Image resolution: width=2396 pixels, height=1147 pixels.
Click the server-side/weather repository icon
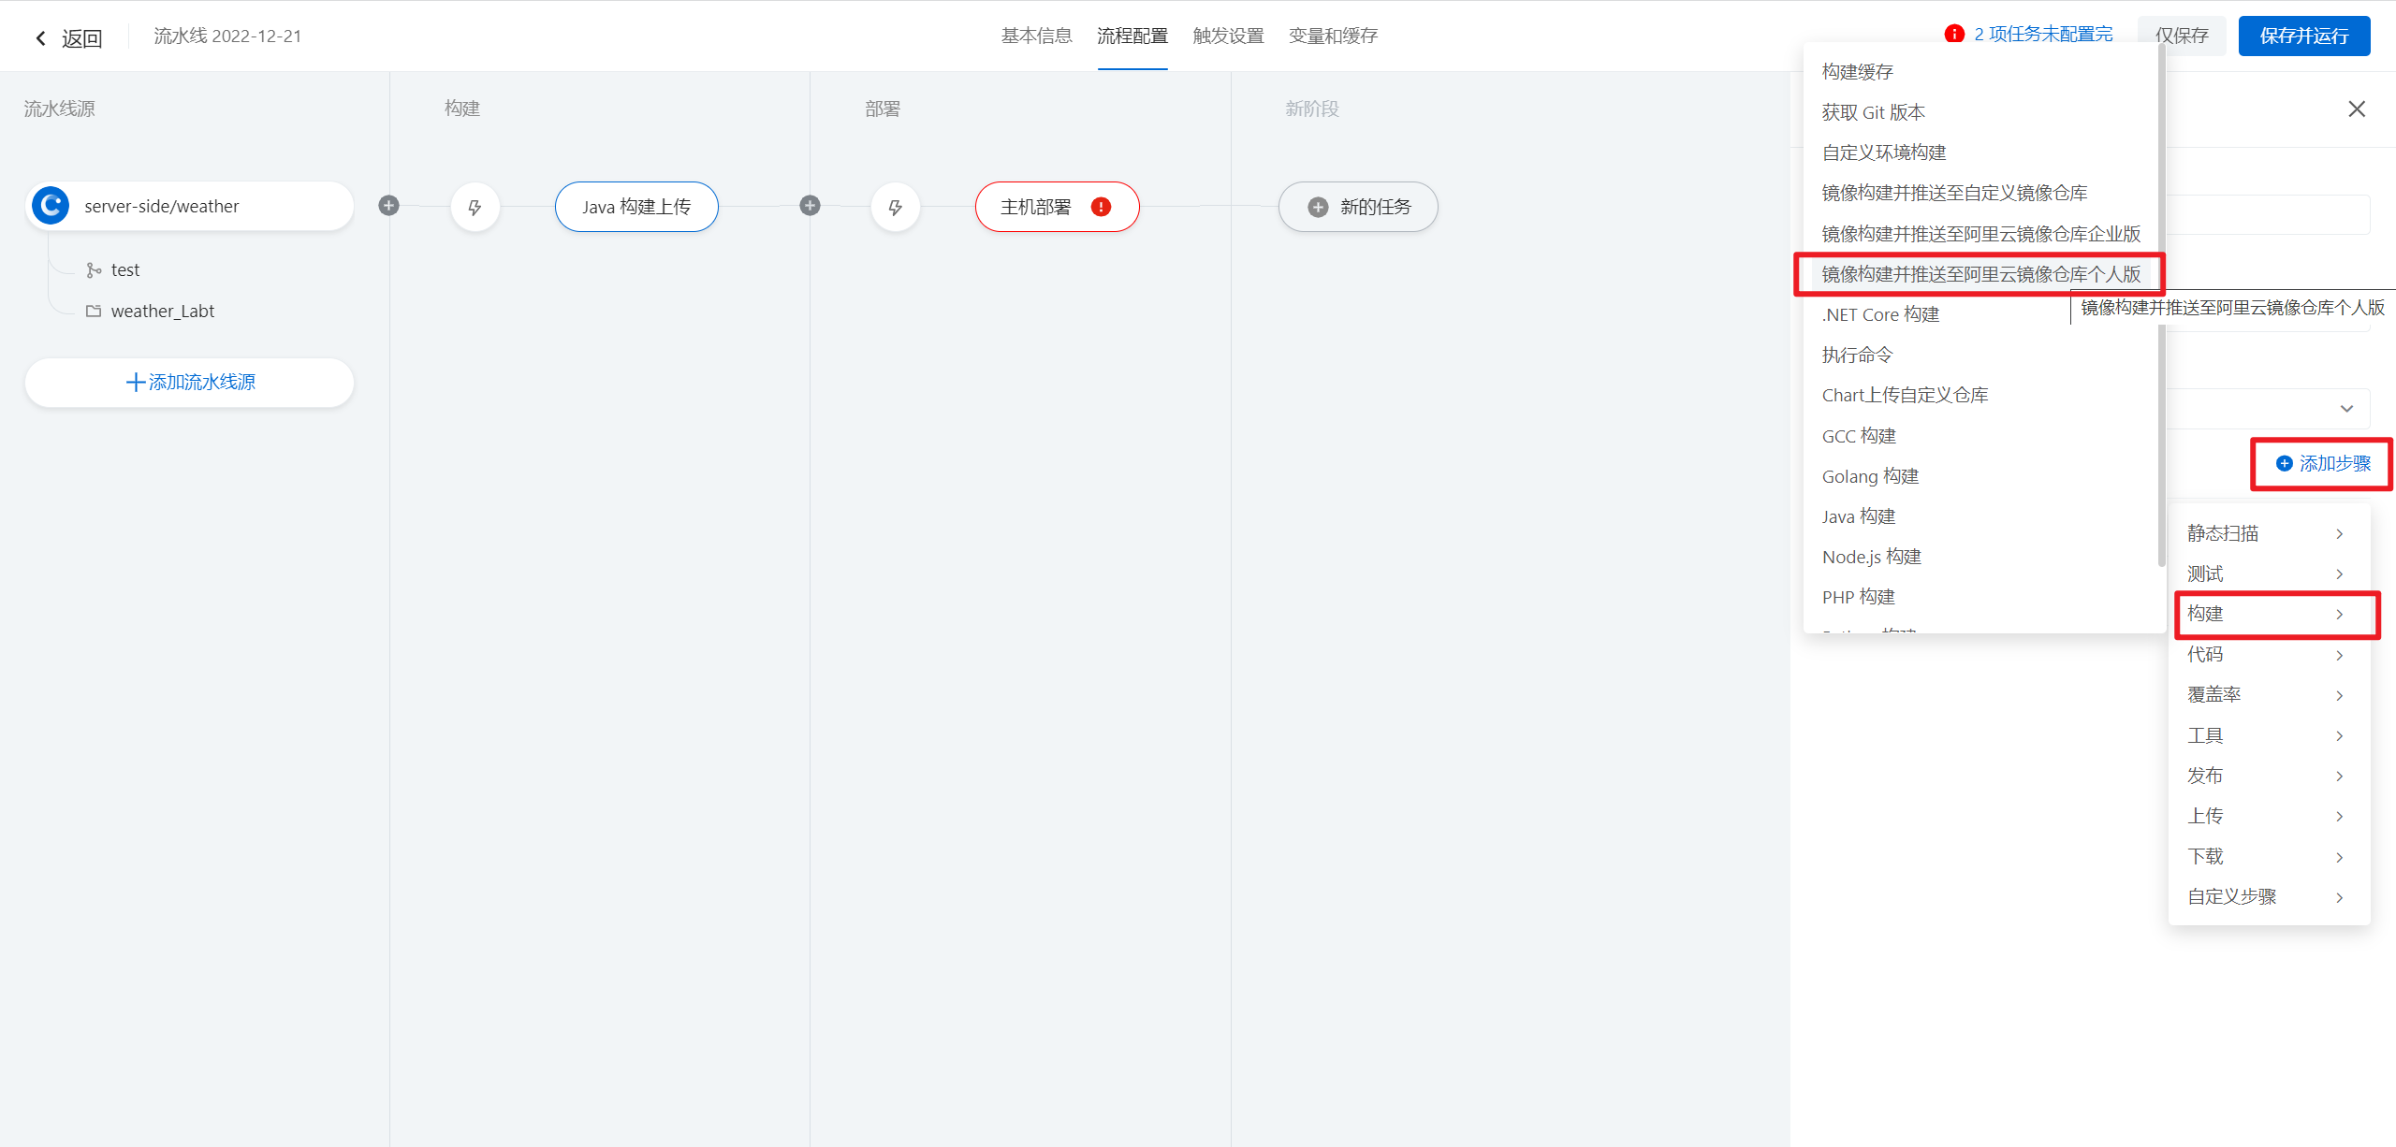click(x=51, y=206)
